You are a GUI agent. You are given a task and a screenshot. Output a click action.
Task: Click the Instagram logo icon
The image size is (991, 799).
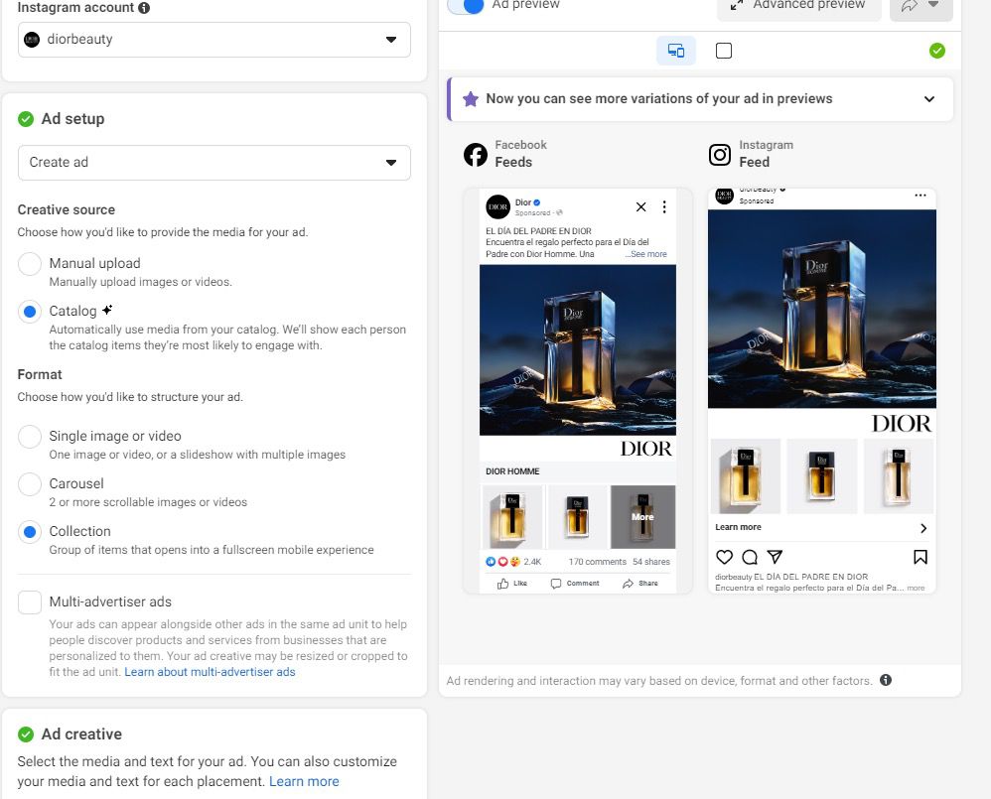coord(720,154)
